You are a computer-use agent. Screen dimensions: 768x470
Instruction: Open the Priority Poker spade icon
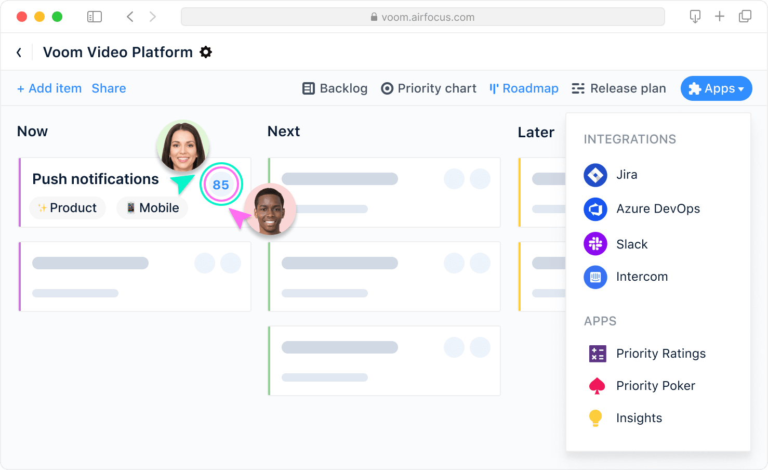[x=598, y=386]
